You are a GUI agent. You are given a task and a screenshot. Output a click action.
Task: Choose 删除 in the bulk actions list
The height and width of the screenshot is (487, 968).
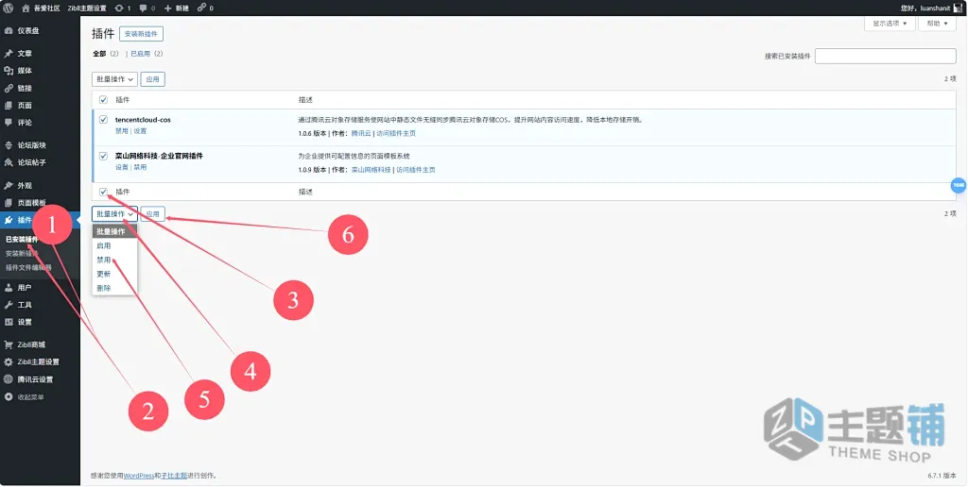pyautogui.click(x=114, y=289)
